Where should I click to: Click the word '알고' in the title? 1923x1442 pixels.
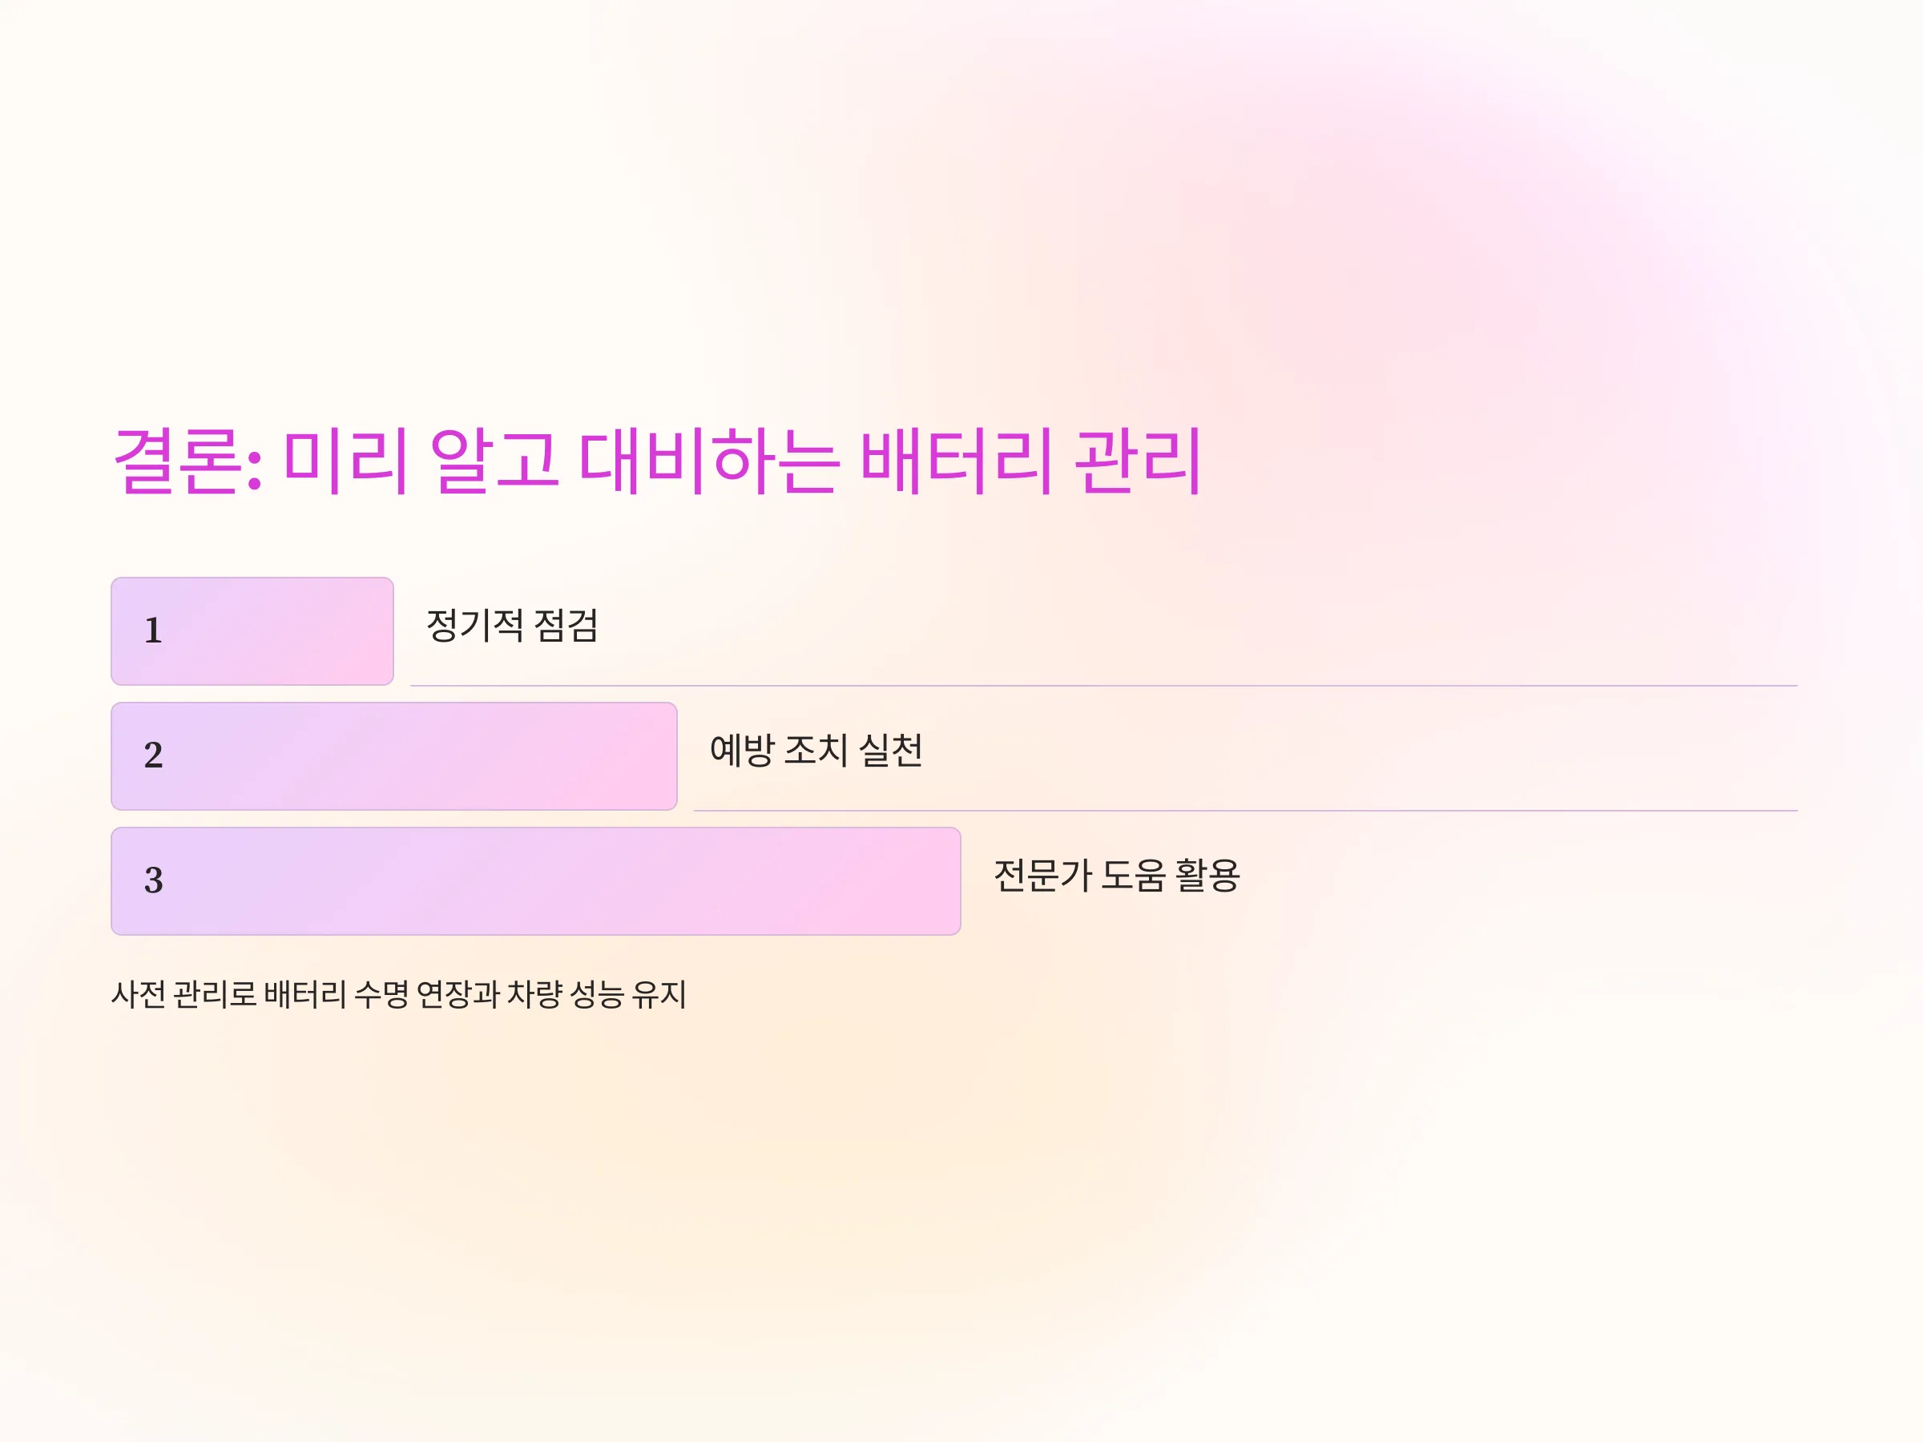494,461
